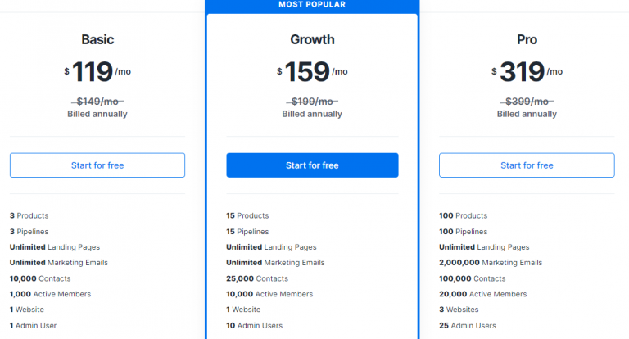Viewport: 629px width, 339px height.
Task: Click 100 Pipelines in Pro features
Action: click(464, 232)
